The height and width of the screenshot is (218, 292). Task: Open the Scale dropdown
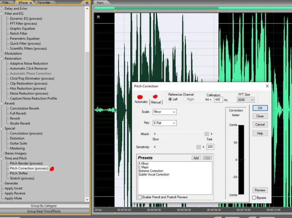(165, 112)
